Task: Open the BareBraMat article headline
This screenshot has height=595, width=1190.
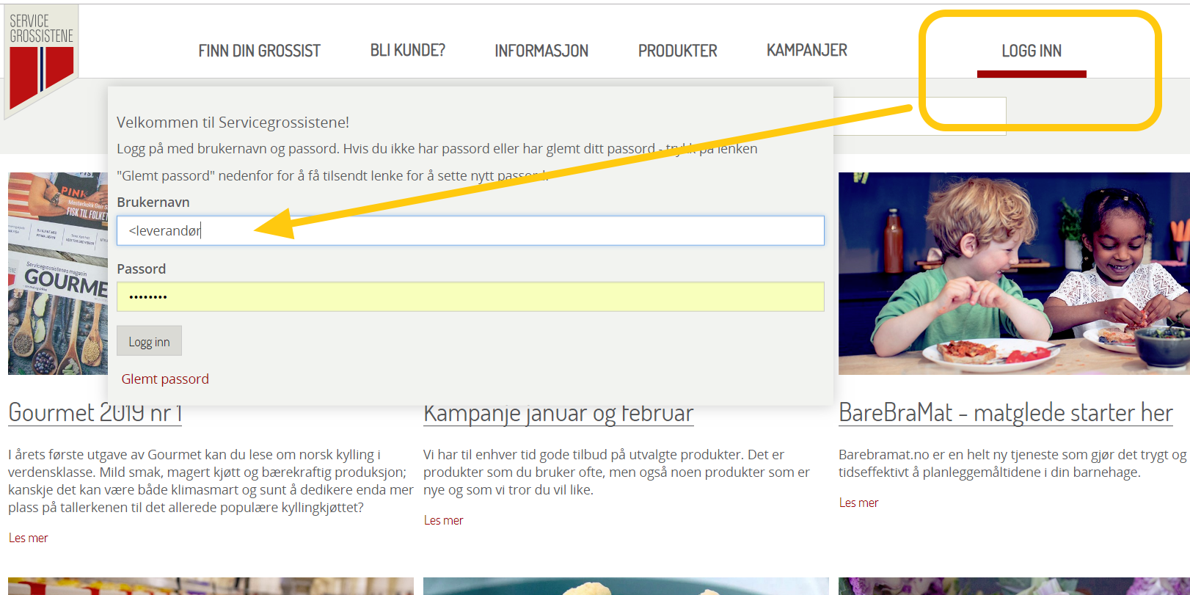Action: tap(1005, 413)
